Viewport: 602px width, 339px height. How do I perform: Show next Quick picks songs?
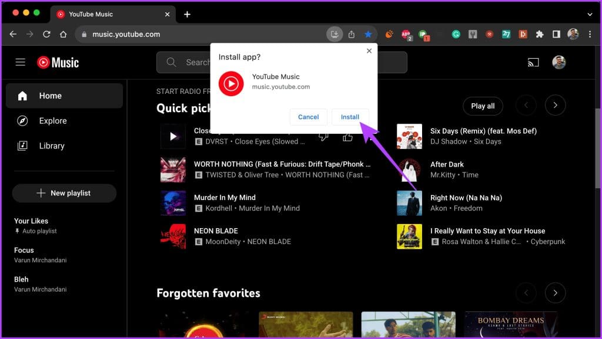click(x=555, y=106)
